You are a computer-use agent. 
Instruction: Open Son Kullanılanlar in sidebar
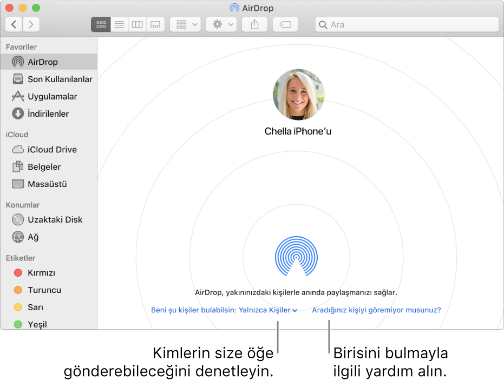(x=49, y=79)
